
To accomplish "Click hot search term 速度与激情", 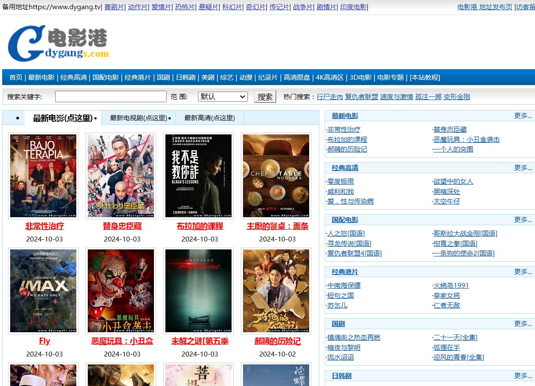I will (397, 97).
